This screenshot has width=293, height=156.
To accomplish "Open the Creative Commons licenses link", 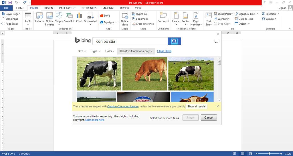I will (x=123, y=106).
